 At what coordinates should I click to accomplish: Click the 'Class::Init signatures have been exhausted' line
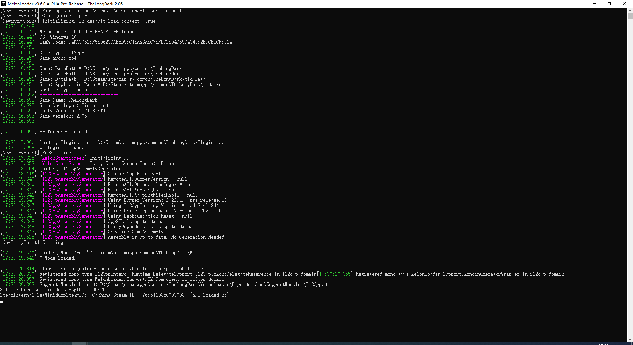103,269
